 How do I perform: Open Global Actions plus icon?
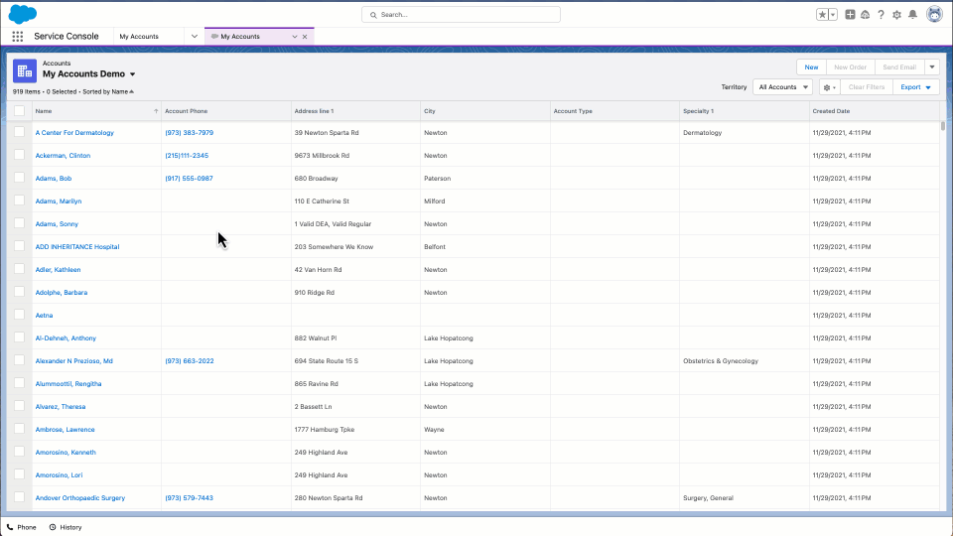pos(850,15)
